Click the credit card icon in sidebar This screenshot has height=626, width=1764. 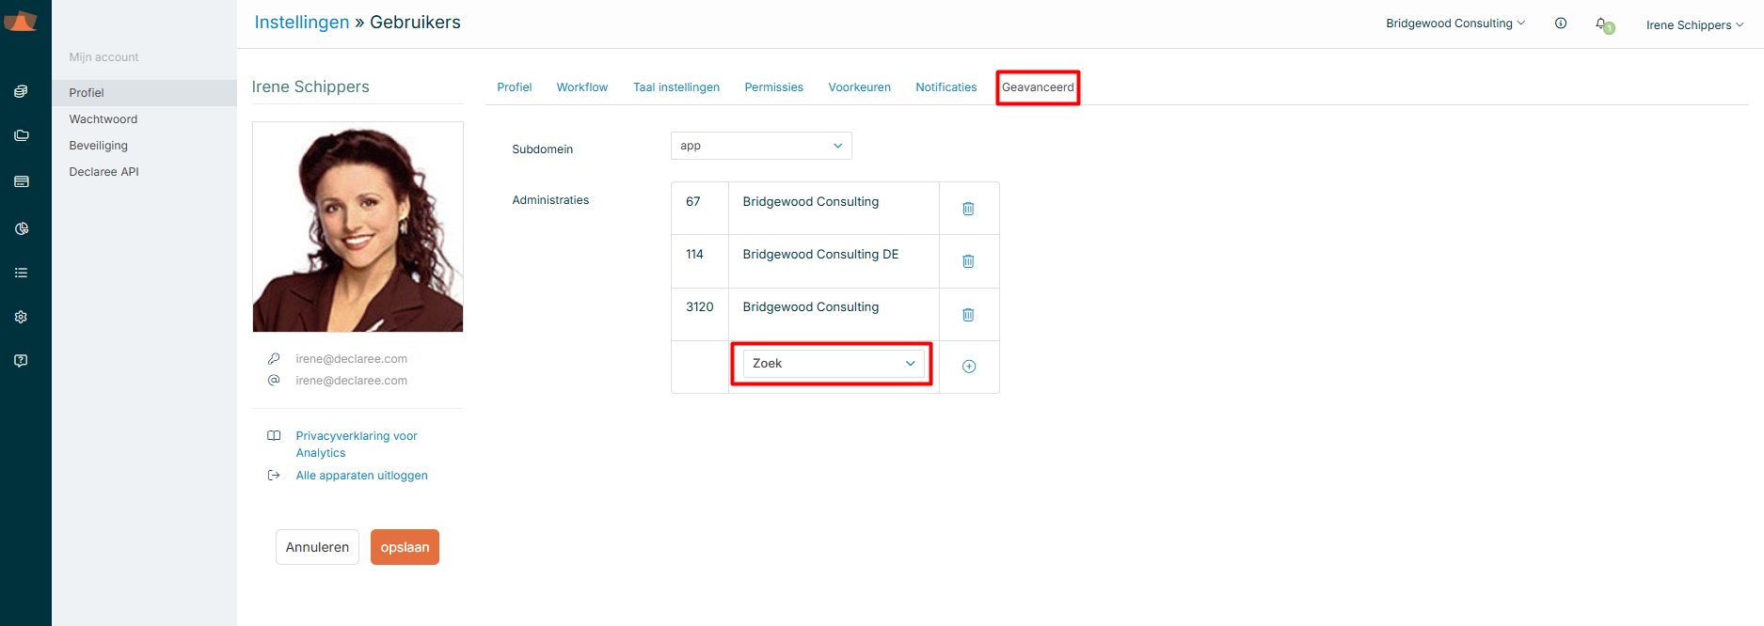[21, 181]
